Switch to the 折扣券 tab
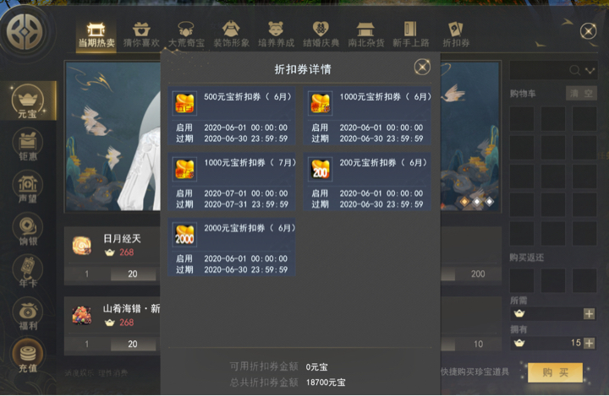Screen dimensions: 609x396 click(456, 35)
